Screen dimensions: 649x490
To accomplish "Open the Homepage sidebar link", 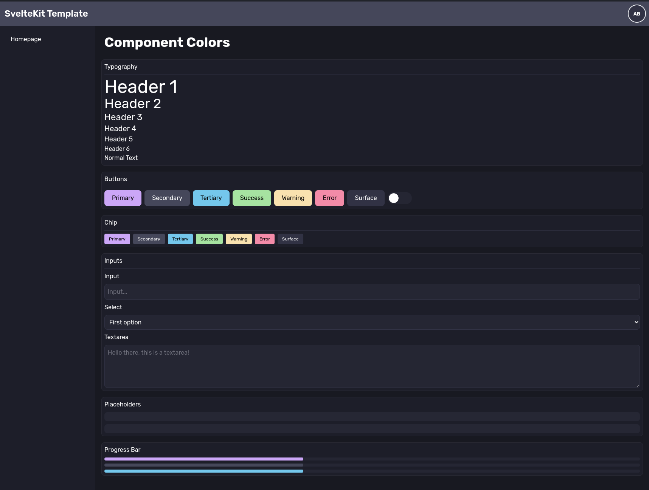I will click(x=26, y=39).
